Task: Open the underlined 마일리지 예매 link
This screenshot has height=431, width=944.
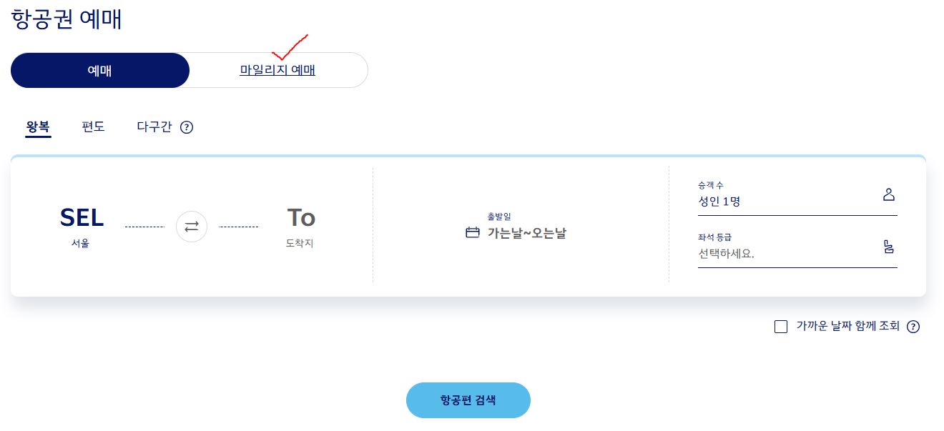Action: (277, 70)
